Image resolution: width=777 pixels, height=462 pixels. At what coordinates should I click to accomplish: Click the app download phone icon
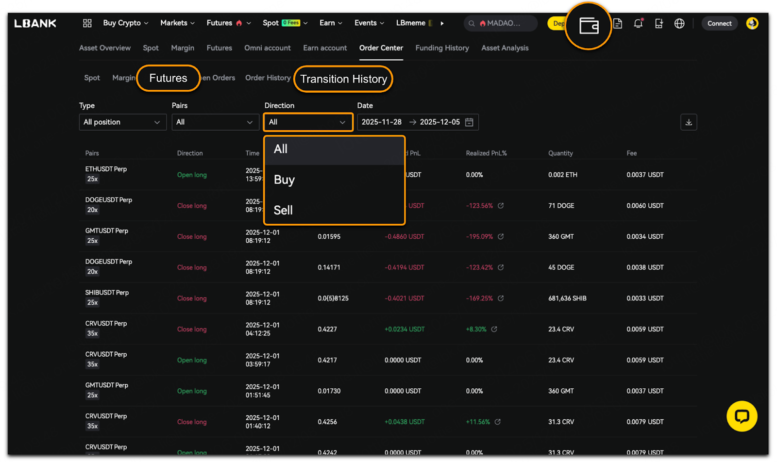pos(659,23)
